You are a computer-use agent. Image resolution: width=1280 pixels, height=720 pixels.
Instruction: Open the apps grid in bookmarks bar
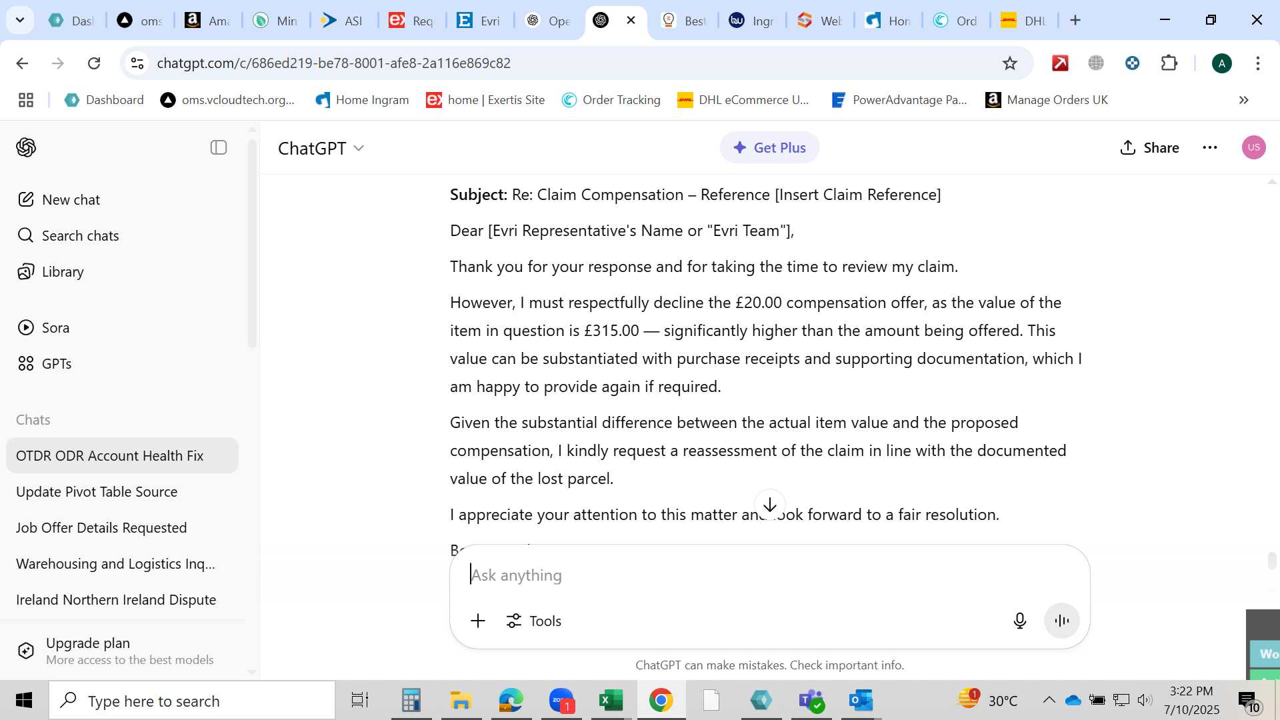click(x=26, y=100)
